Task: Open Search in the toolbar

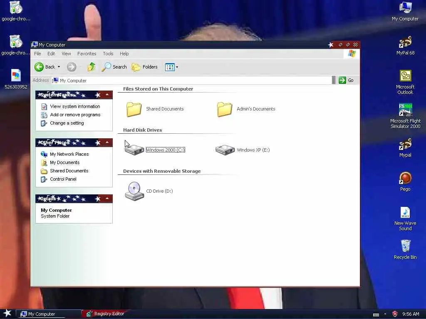Action: click(x=114, y=67)
